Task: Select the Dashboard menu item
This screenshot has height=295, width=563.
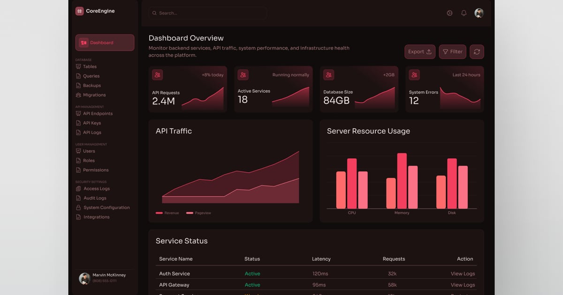Action: [x=105, y=43]
